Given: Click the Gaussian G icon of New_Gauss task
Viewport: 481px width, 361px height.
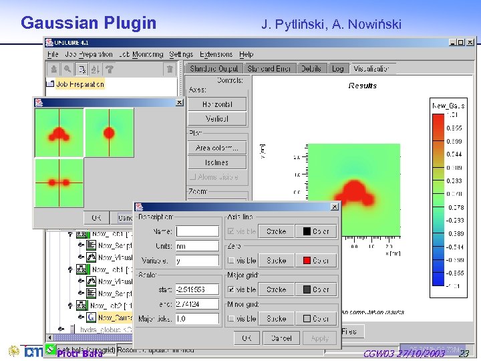Looking at the screenshot, I should (x=91, y=317).
